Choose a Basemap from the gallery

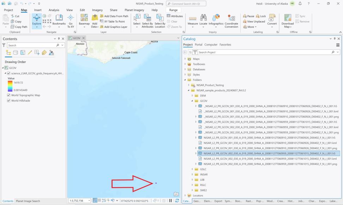(x=84, y=21)
